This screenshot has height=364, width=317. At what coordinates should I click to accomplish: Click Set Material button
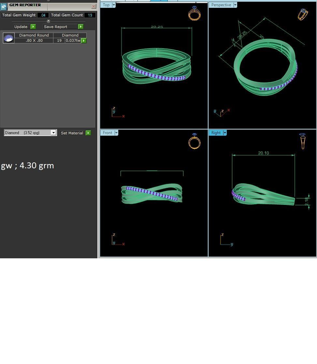pyautogui.click(x=73, y=133)
